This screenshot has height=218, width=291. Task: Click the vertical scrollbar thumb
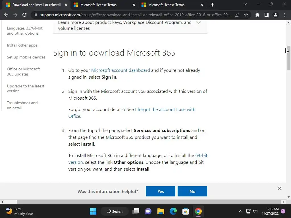(288, 58)
